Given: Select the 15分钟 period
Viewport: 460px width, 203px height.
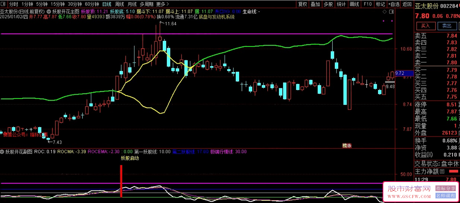Looking at the screenshot, I should (58, 4).
